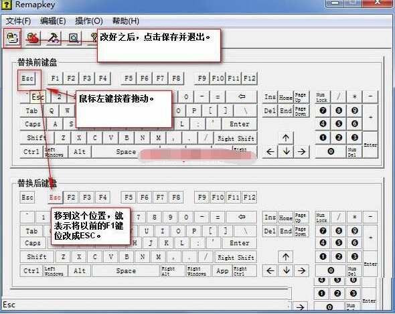Click the Esc key in upper keyboard
395x314 pixels.
pos(27,78)
